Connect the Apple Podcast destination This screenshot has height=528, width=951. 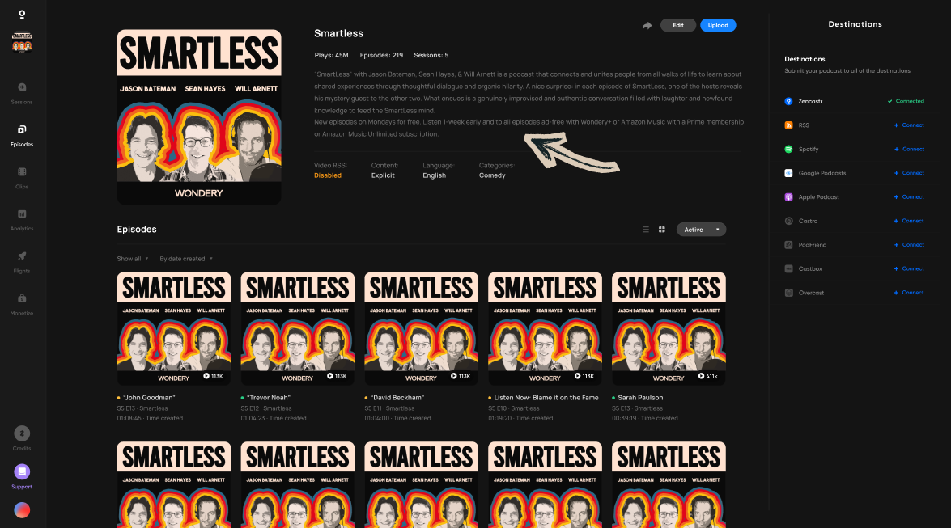[x=909, y=197]
